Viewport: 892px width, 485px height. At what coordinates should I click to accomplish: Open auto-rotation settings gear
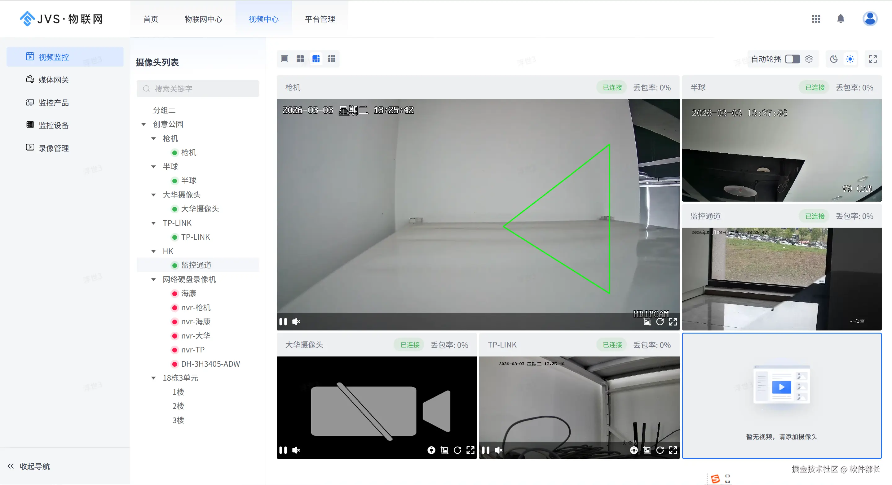pyautogui.click(x=809, y=59)
